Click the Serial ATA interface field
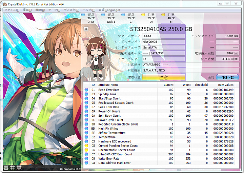 [163, 47]
